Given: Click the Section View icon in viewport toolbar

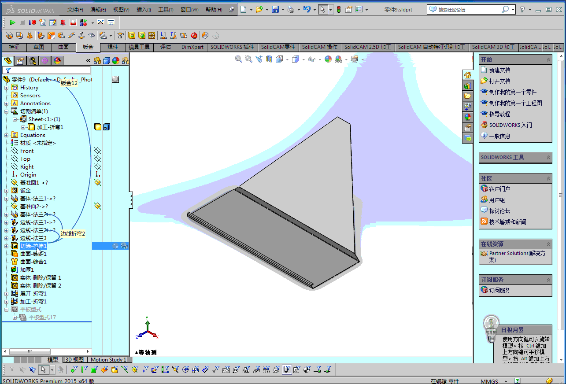Looking at the screenshot, I should pyautogui.click(x=269, y=59).
